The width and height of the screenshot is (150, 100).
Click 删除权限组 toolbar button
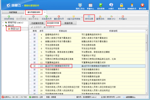(x=33, y=18)
